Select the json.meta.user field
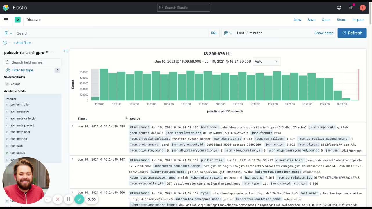Image resolution: width=372 pixels, height=209 pixels. pyautogui.click(x=20, y=132)
